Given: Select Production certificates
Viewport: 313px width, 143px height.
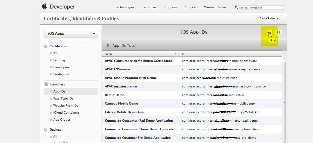Looking at the screenshot, I should 61,74.
